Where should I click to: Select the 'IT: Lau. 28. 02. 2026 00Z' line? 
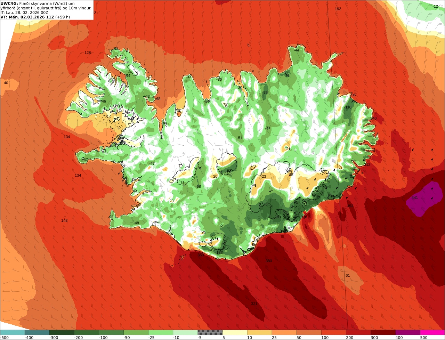[x=24, y=13]
